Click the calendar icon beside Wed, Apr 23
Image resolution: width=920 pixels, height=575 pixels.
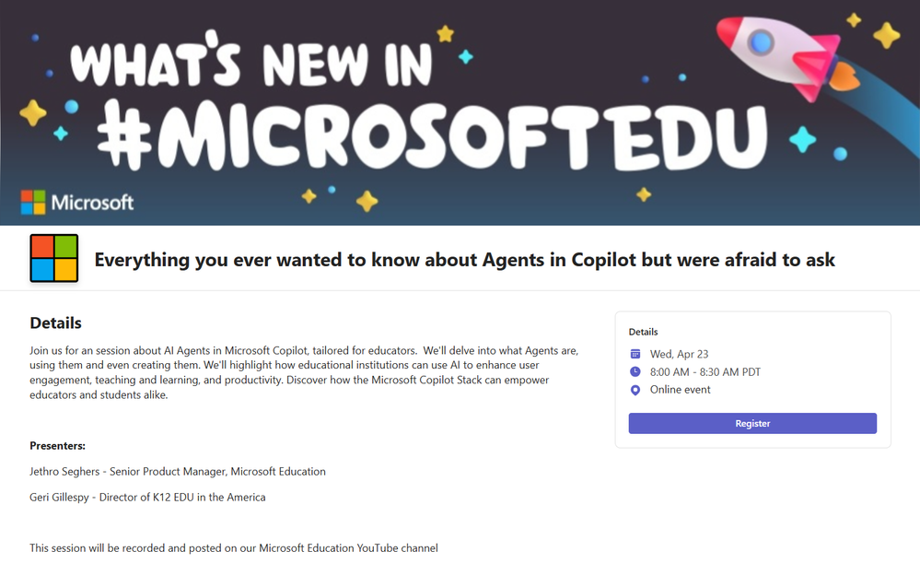click(635, 354)
